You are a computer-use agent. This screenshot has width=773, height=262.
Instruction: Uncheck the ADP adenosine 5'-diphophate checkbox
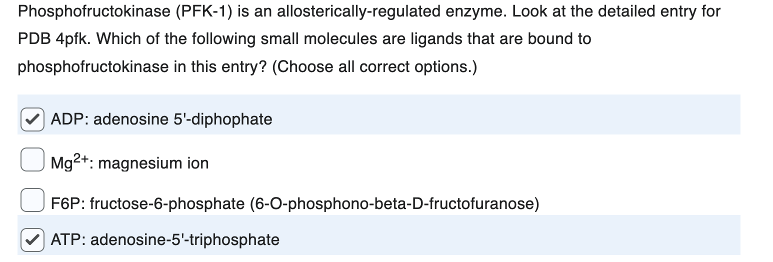[x=32, y=119]
